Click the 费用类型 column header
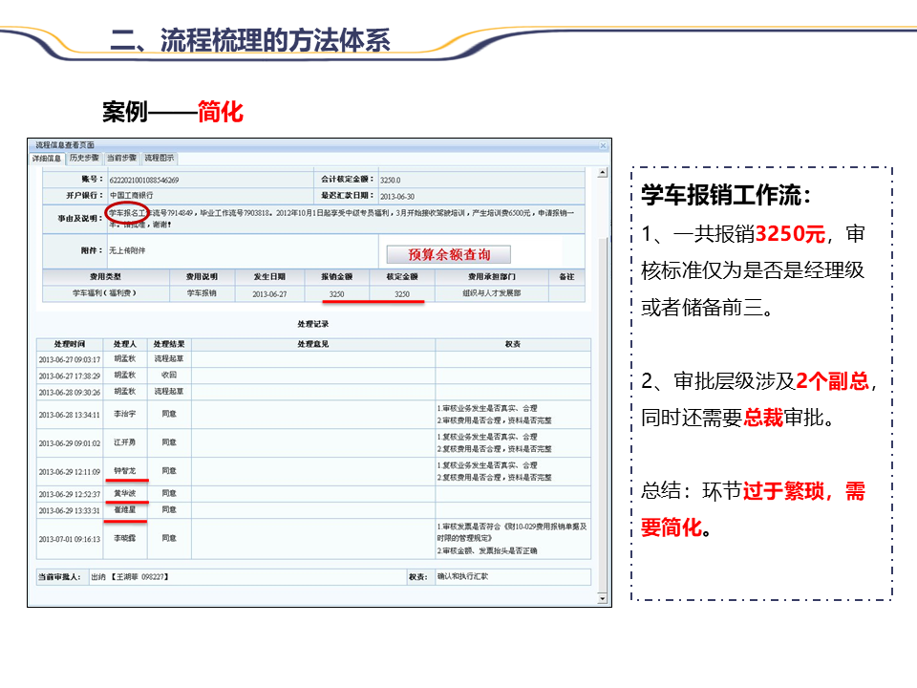The width and height of the screenshot is (917, 688). click(106, 277)
